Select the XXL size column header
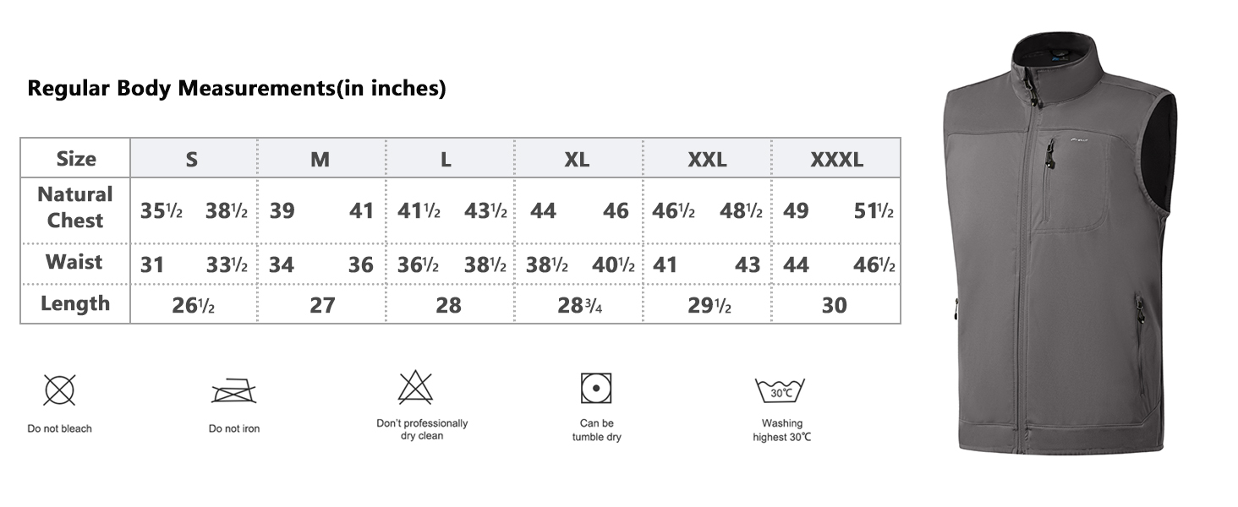This screenshot has height=507, width=1238. click(x=707, y=159)
